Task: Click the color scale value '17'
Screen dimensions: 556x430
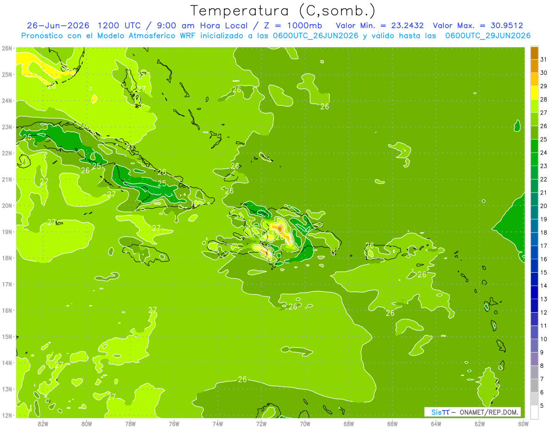Action: 543,246
